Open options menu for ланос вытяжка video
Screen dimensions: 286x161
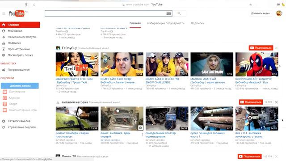point(142,135)
